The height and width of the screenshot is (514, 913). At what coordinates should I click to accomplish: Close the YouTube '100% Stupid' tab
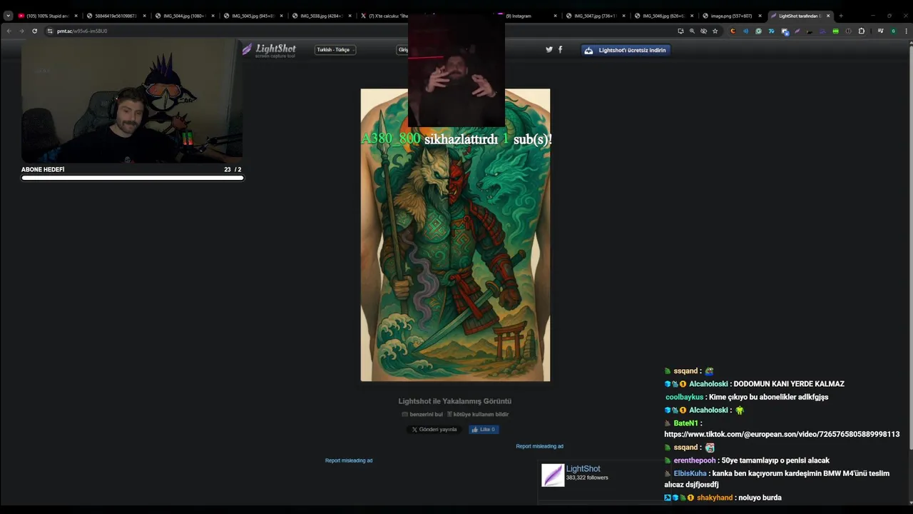coord(76,16)
